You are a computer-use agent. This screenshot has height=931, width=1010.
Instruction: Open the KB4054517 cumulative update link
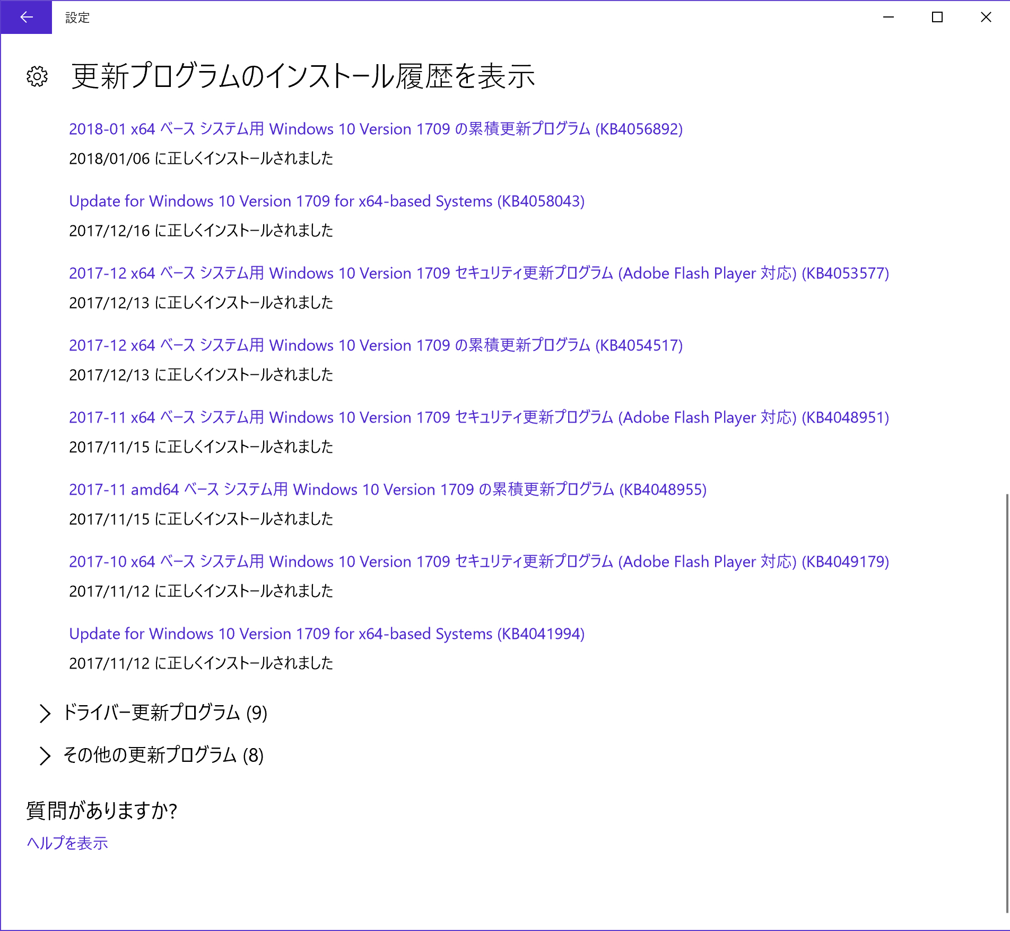point(376,345)
